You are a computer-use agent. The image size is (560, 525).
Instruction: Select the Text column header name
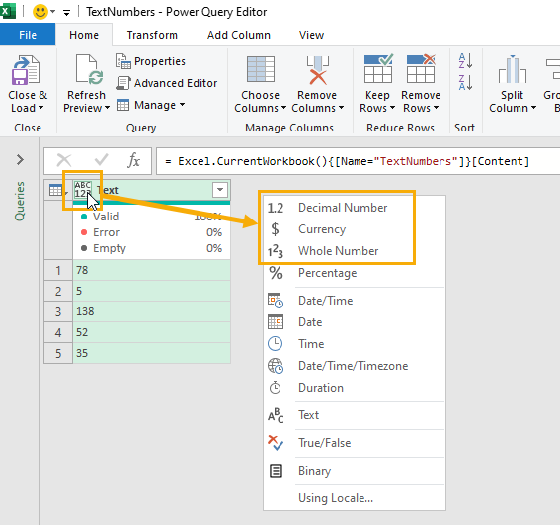pyautogui.click(x=108, y=190)
